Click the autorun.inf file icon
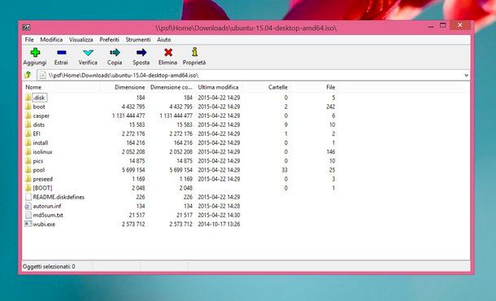Screen dimensions: 496x301 pyautogui.click(x=28, y=206)
